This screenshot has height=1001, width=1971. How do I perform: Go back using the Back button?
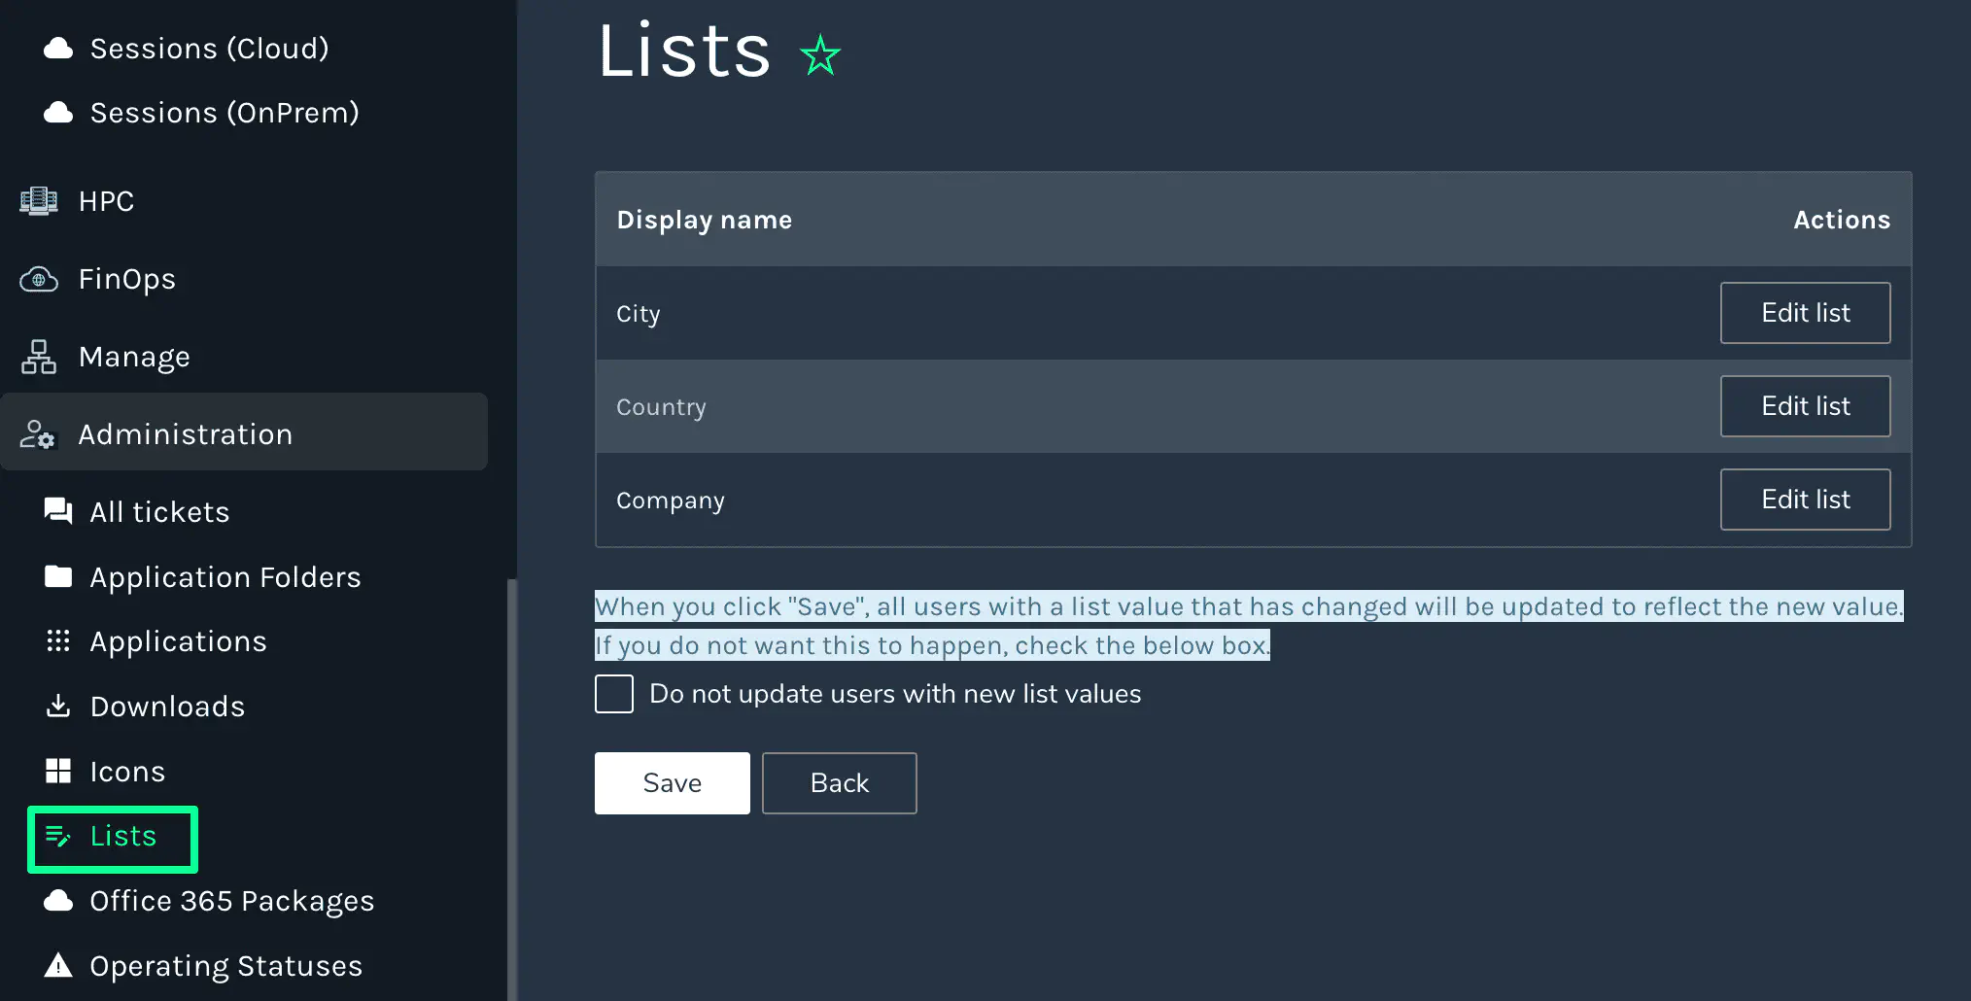click(839, 782)
